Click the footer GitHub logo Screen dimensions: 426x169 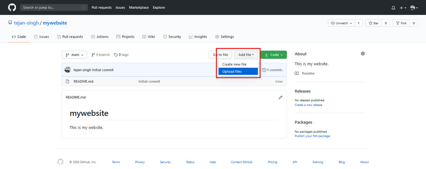click(61, 162)
